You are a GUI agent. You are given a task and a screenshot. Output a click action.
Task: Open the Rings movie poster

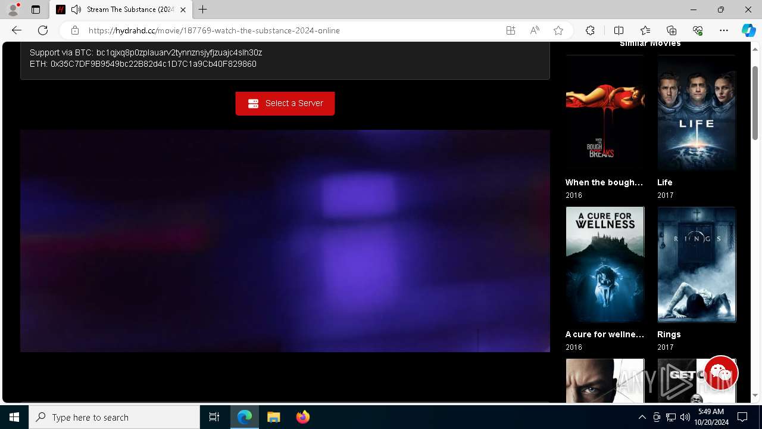697,265
